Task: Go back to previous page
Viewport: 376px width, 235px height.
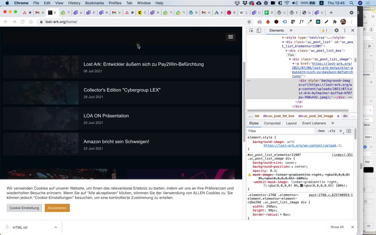Action: tap(6, 22)
